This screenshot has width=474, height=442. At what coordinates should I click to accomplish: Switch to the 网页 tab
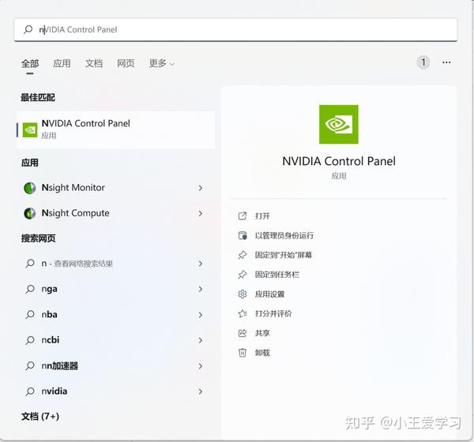pyautogui.click(x=126, y=63)
